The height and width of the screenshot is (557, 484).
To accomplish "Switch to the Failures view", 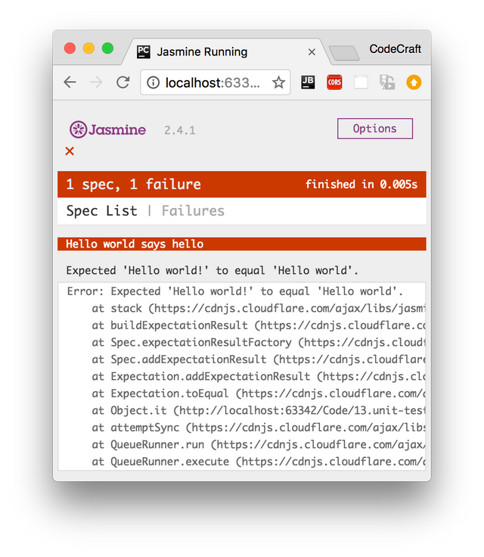I will click(193, 210).
